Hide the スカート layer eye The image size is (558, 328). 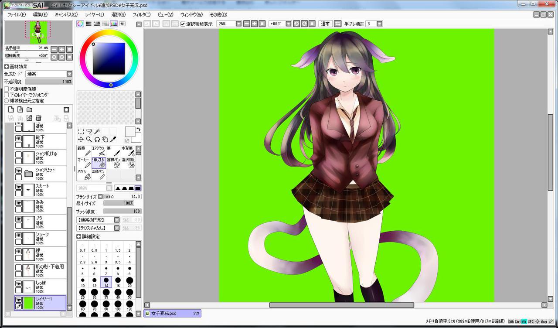point(18,187)
